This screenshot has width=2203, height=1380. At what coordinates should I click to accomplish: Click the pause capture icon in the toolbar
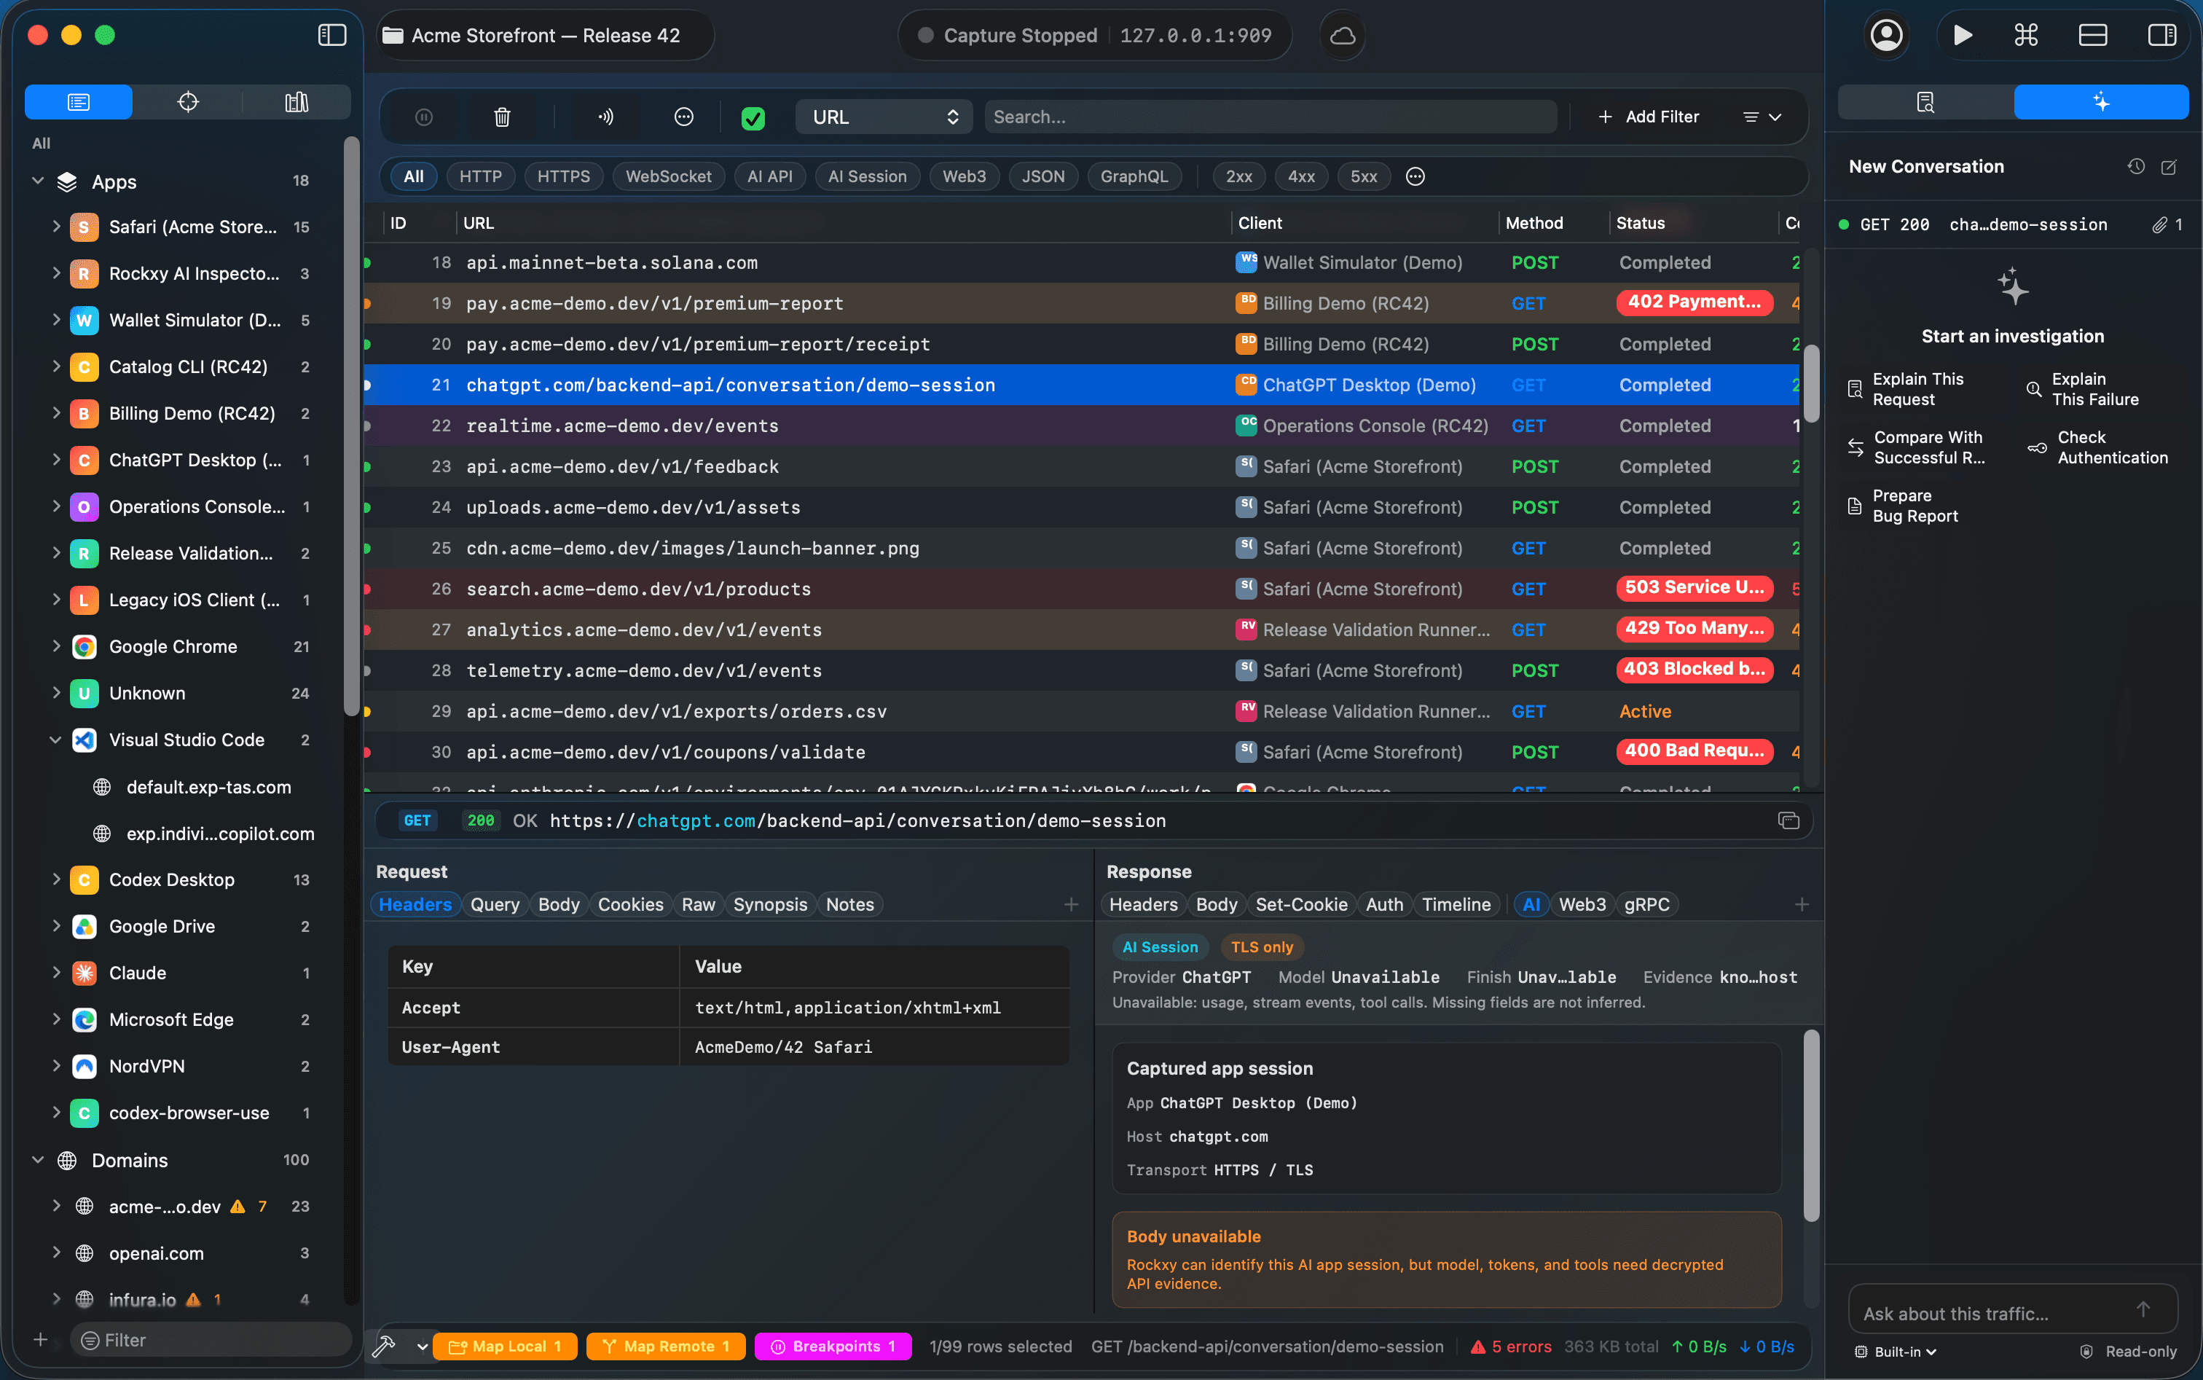click(x=423, y=117)
